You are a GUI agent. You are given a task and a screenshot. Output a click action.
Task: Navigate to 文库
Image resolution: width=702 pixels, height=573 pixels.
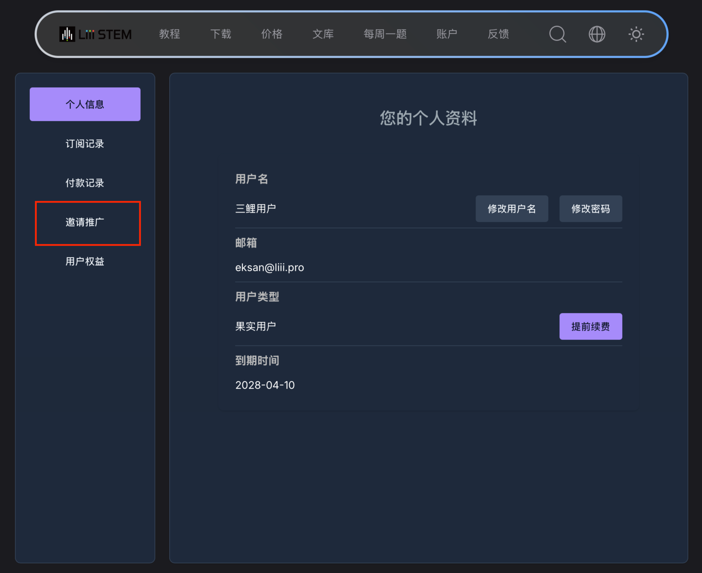pyautogui.click(x=323, y=34)
